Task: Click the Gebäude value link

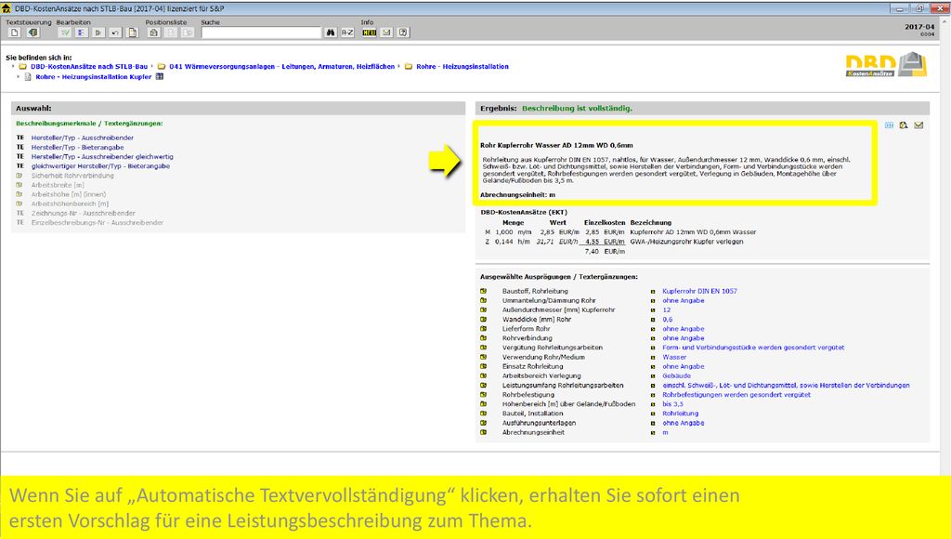Action: click(676, 376)
